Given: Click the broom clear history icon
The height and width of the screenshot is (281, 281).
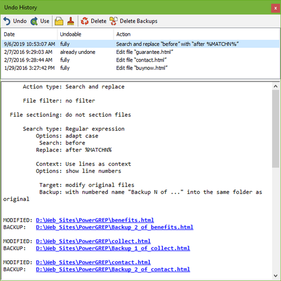Looking at the screenshot, I should [71, 21].
